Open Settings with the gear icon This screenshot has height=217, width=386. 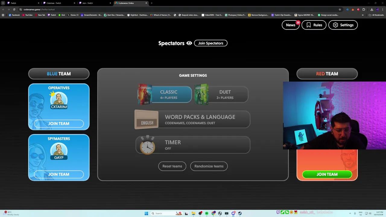pos(343,25)
